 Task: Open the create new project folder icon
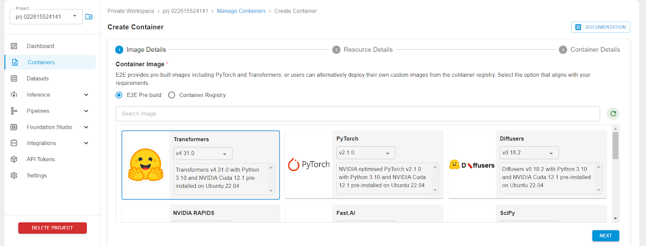89,17
